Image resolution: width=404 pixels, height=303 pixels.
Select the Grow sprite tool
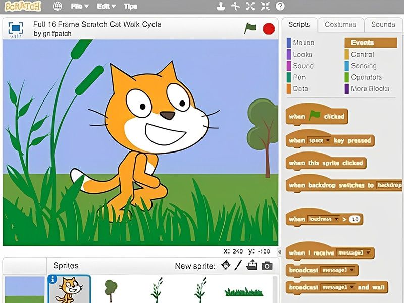pyautogui.click(x=250, y=6)
